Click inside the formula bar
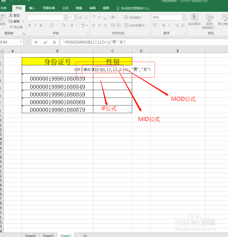 (144, 42)
